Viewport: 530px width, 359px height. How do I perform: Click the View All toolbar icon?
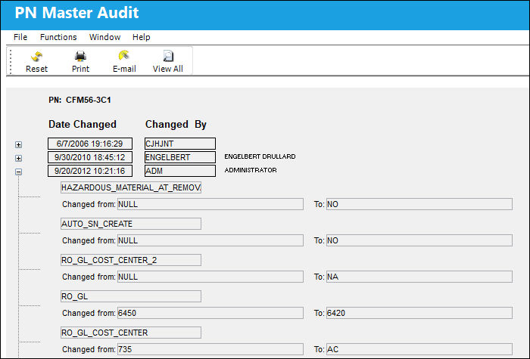168,56
